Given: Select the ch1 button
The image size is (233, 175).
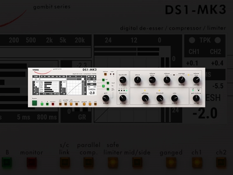Looking at the screenshot, I should pyautogui.click(x=90, y=104).
